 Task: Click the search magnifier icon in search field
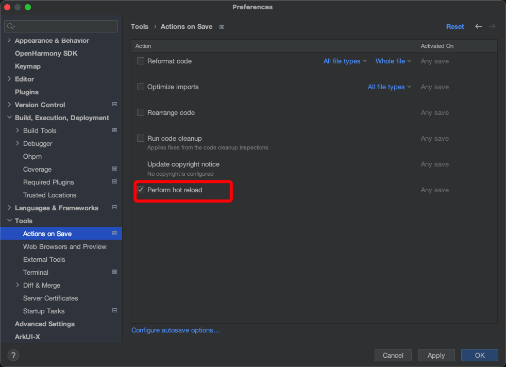[x=11, y=26]
